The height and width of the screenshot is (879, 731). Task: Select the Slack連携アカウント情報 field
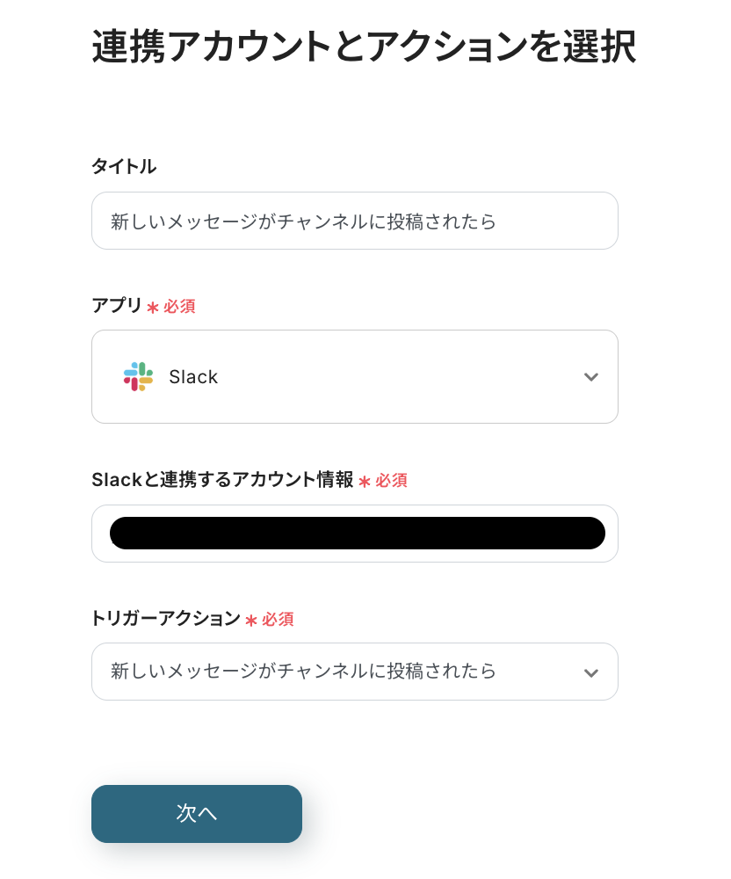click(354, 534)
